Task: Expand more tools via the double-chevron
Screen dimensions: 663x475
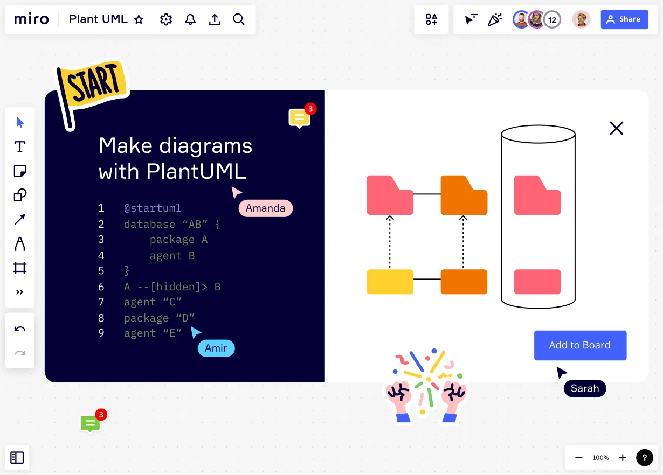Action: pyautogui.click(x=20, y=292)
